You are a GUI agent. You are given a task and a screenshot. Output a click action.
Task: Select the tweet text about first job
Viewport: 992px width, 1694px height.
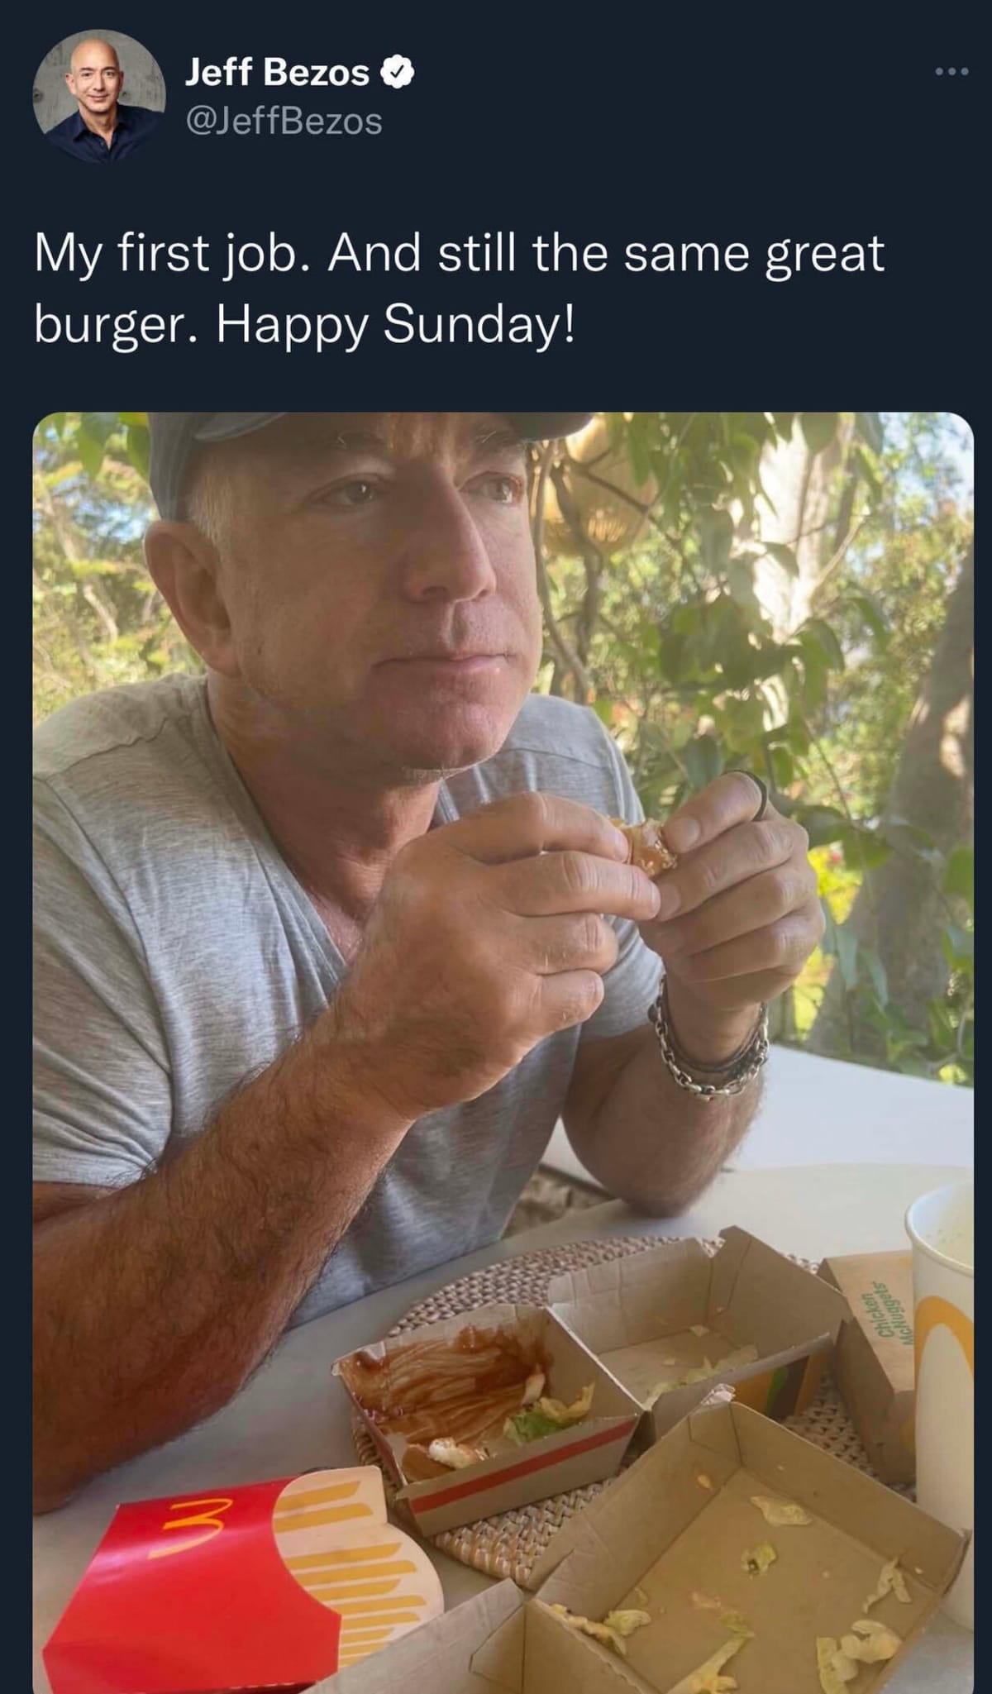click(x=460, y=289)
